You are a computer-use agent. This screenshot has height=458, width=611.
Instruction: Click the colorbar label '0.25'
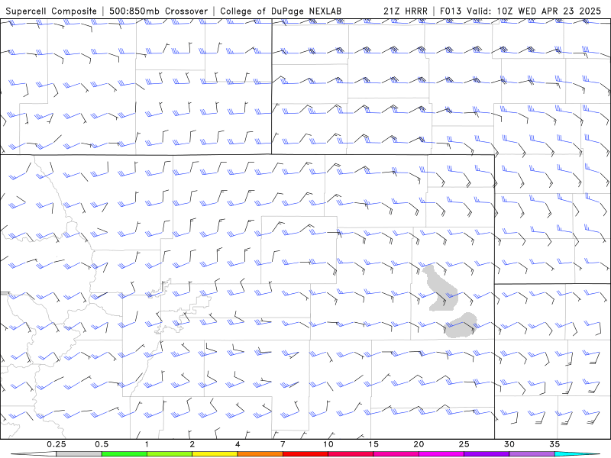[57, 444]
